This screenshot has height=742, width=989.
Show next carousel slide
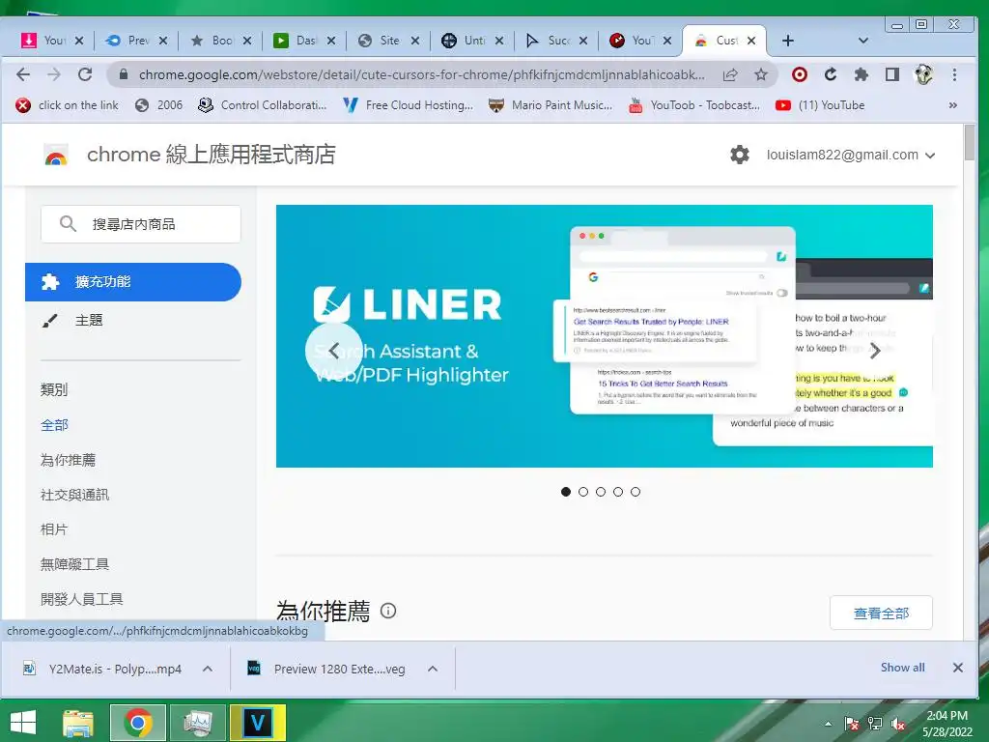pos(875,350)
